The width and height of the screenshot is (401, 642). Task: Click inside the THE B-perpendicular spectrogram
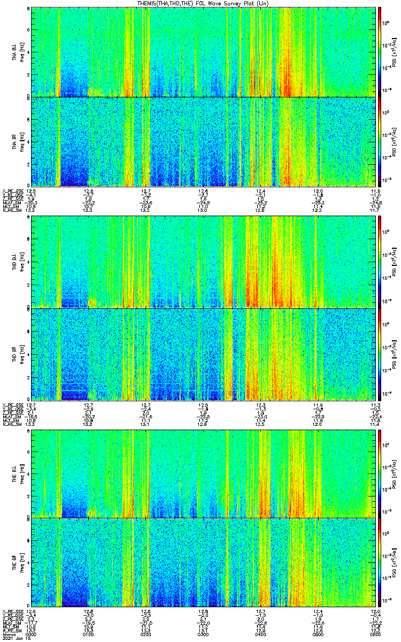203,473
